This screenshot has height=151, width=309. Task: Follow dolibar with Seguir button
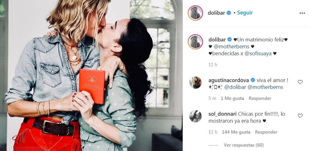(x=245, y=13)
